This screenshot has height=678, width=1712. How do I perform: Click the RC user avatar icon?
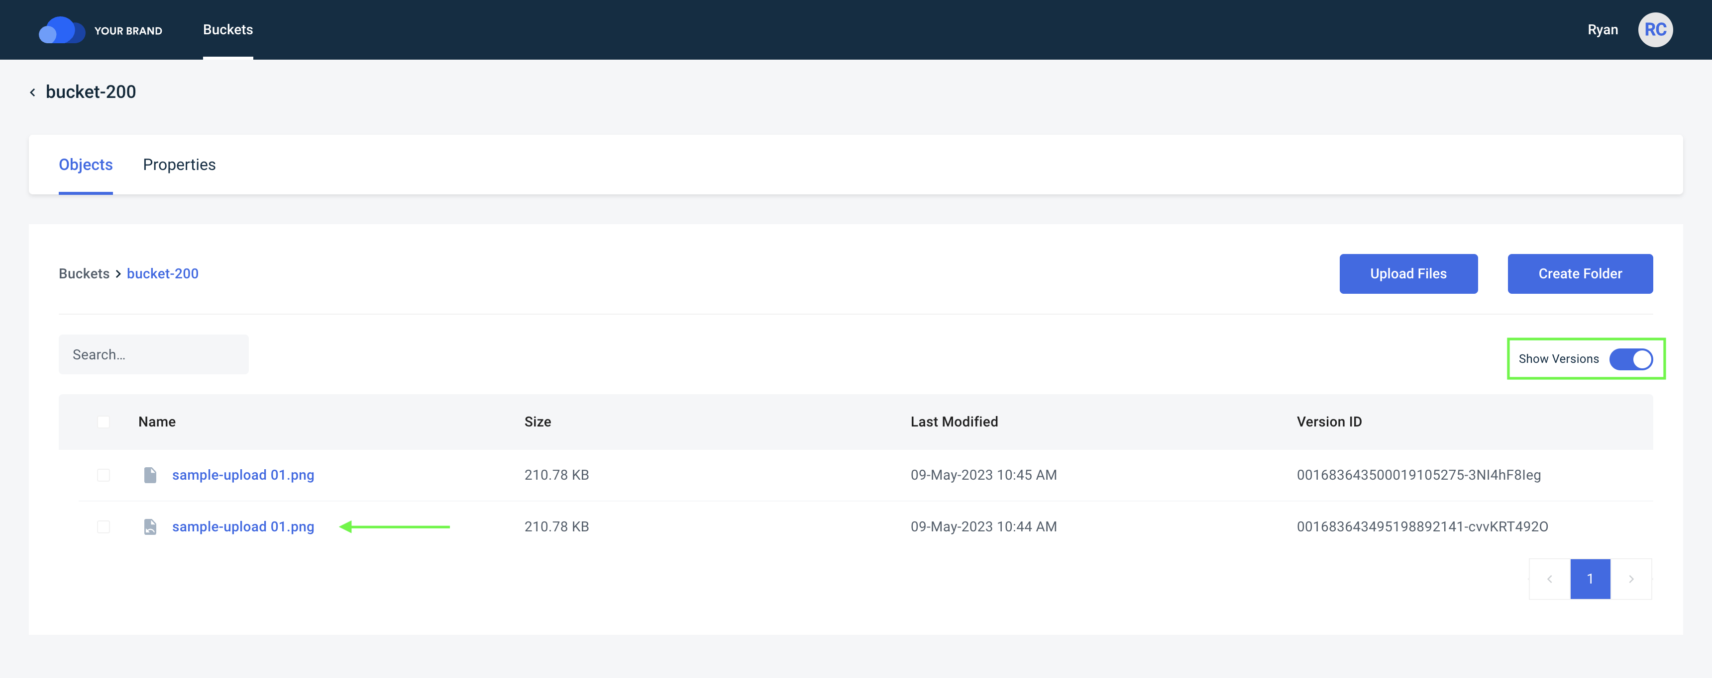(x=1654, y=29)
